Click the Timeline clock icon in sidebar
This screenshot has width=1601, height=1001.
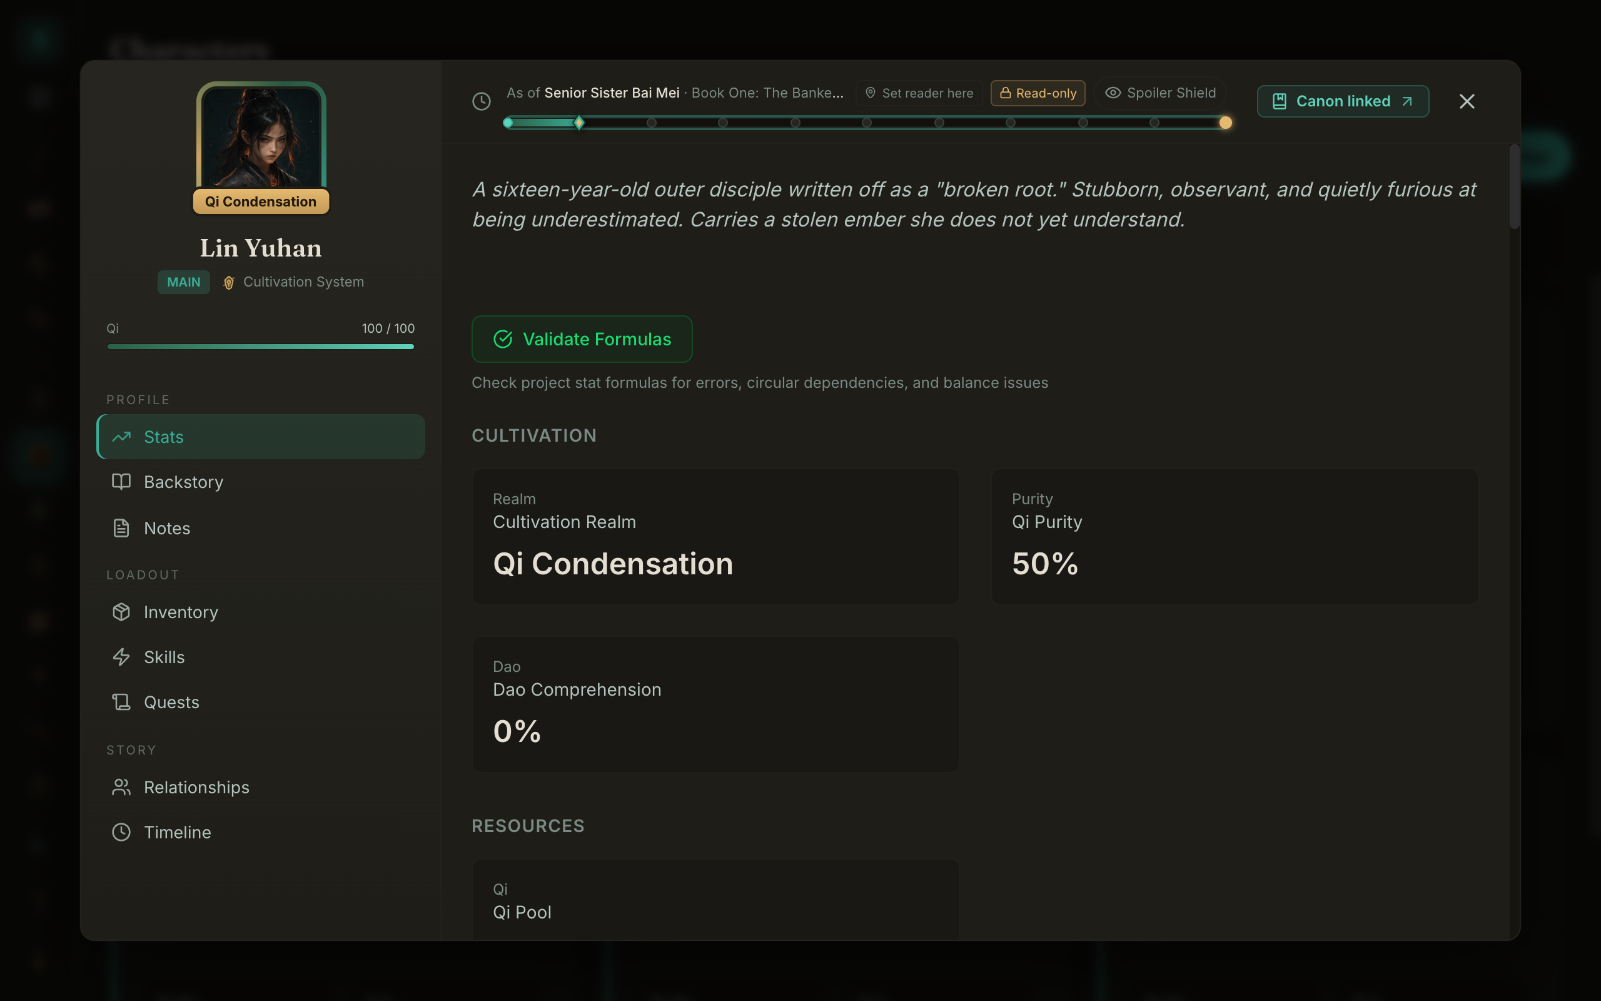[x=121, y=832]
